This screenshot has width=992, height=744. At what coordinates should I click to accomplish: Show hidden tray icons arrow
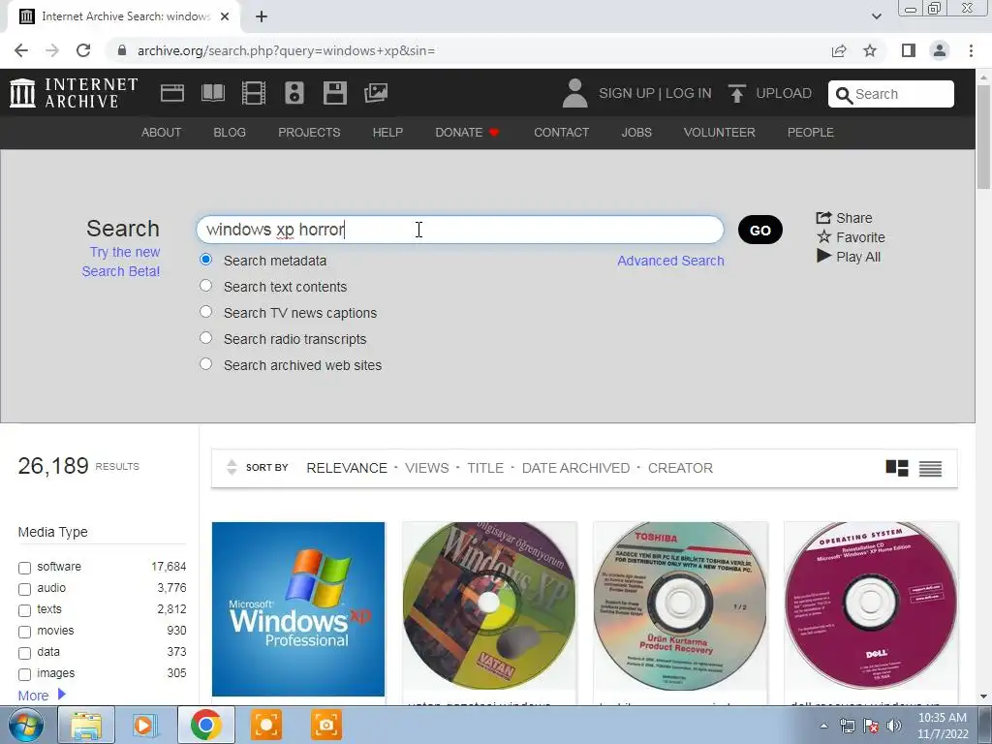[x=823, y=726]
